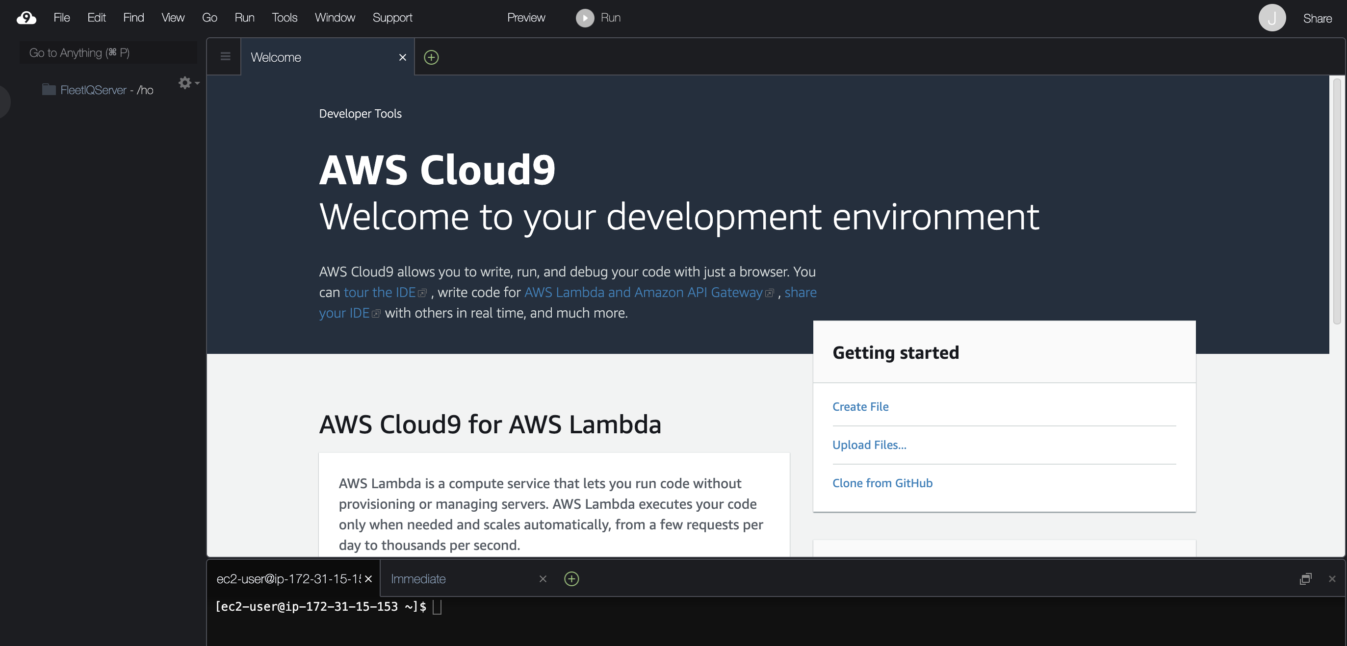
Task: Close the Welcome tab
Action: [403, 57]
